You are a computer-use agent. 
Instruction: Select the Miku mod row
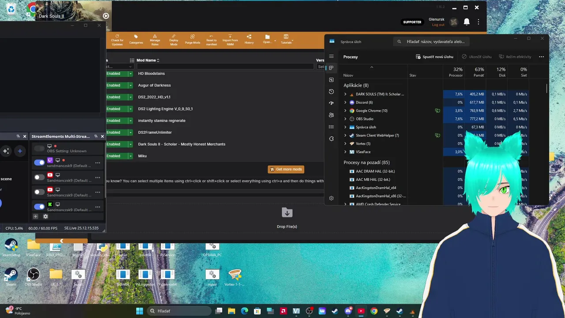pos(215,156)
